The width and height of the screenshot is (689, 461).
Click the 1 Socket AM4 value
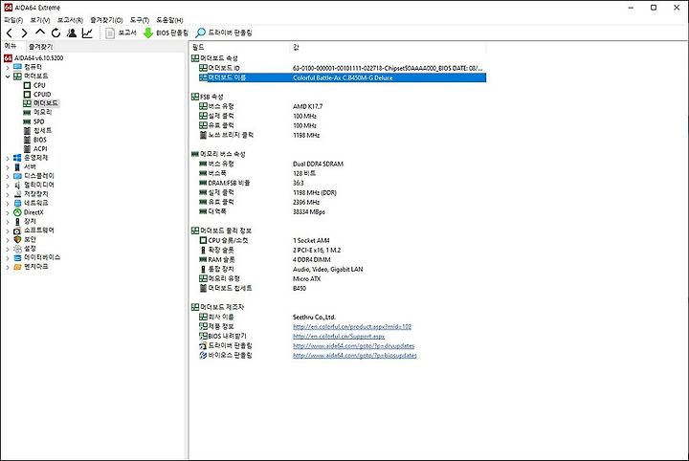click(x=311, y=241)
